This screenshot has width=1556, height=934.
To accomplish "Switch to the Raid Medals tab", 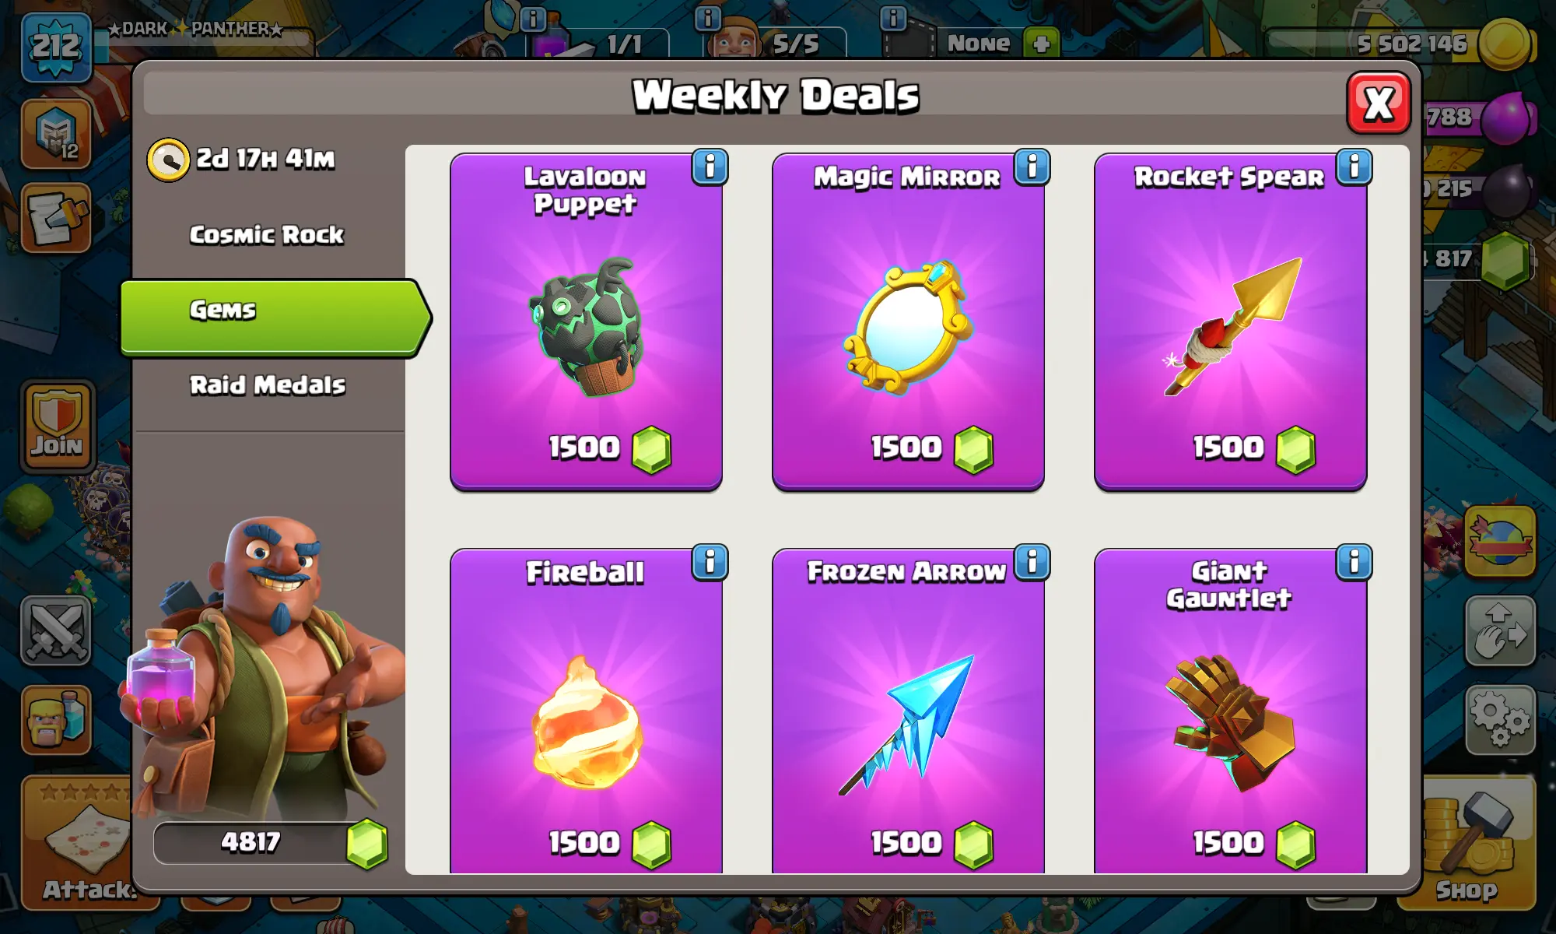I will coord(267,385).
